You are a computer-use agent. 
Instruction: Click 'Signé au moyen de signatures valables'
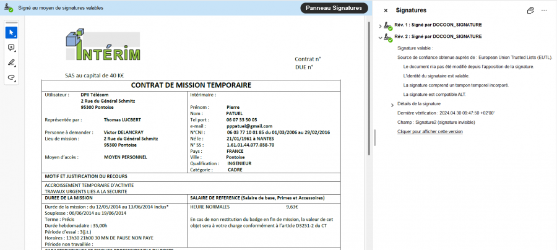(61, 8)
